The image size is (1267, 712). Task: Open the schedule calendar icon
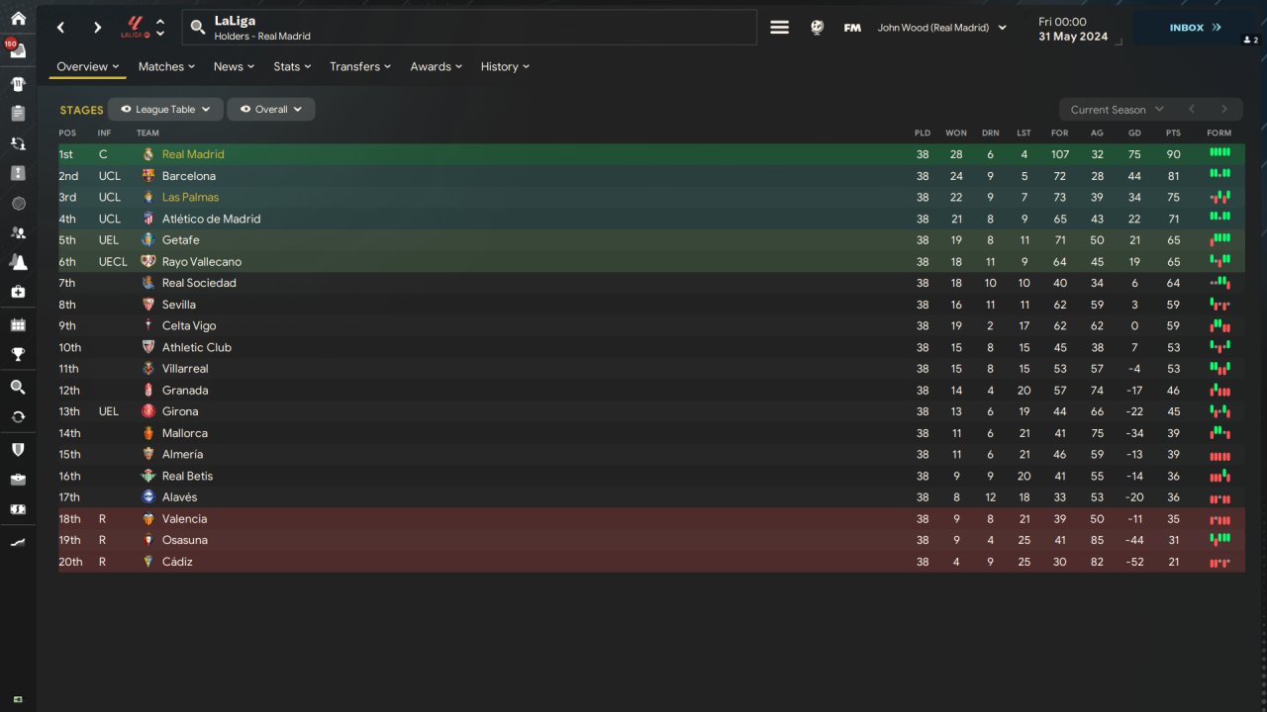[18, 324]
